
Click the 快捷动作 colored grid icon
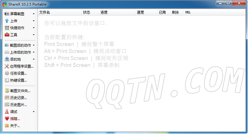tap(7, 28)
